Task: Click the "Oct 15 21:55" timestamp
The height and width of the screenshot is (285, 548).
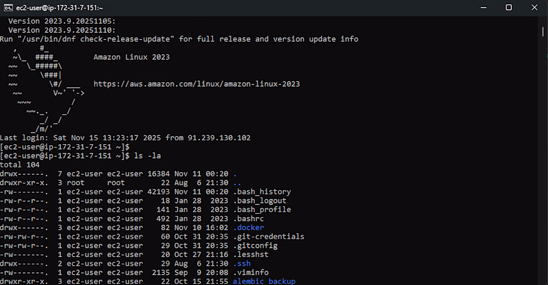Action: (x=201, y=281)
